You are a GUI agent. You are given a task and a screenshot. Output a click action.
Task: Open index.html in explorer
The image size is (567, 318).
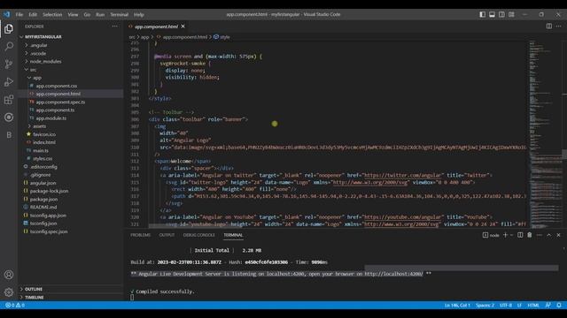[71, 142]
